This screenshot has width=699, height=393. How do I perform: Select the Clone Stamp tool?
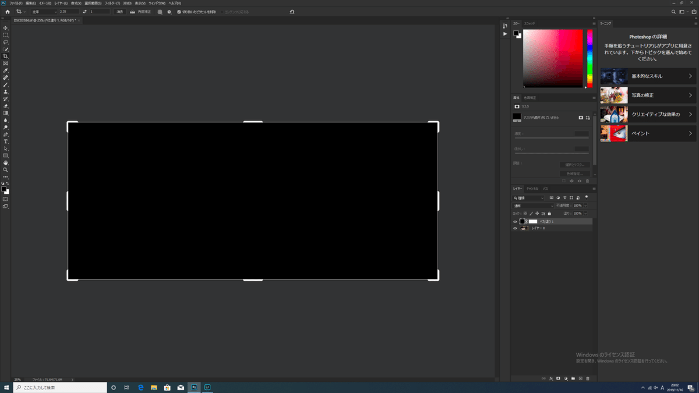[x=6, y=92]
